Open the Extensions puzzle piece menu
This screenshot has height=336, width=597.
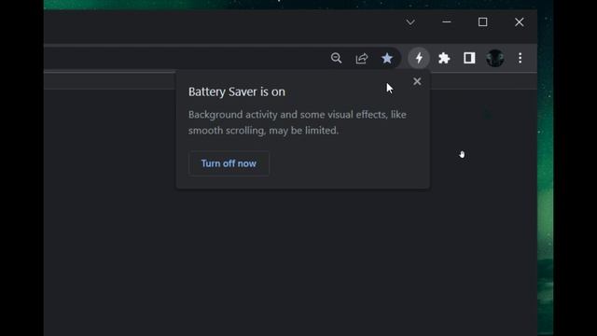tap(444, 58)
